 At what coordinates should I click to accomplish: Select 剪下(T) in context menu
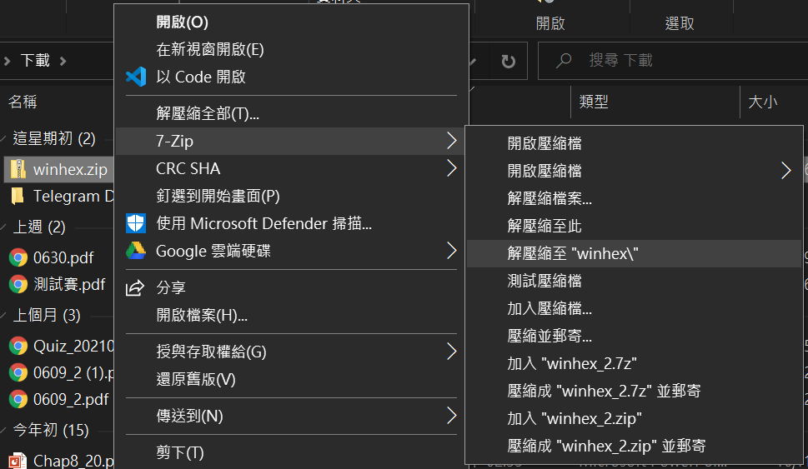tap(291, 452)
